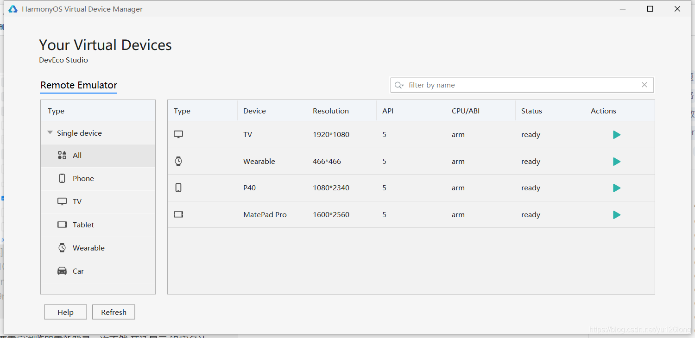Choose the Car device category
This screenshot has width=695, height=338.
coord(98,271)
